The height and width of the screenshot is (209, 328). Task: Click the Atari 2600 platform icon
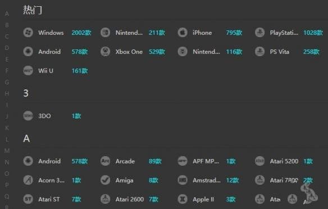(x=105, y=199)
